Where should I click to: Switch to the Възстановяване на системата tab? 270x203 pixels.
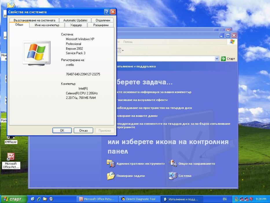point(34,20)
